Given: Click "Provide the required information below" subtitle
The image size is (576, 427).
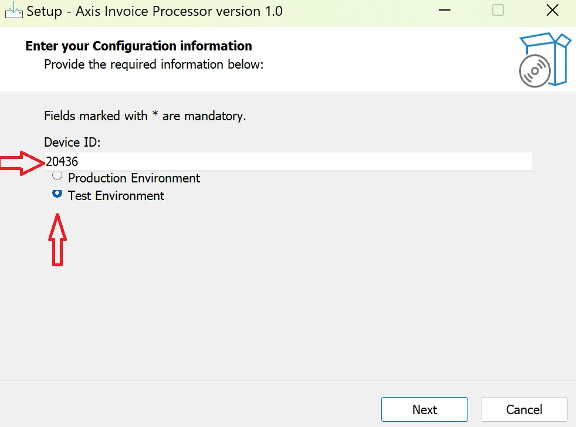Looking at the screenshot, I should pos(154,64).
